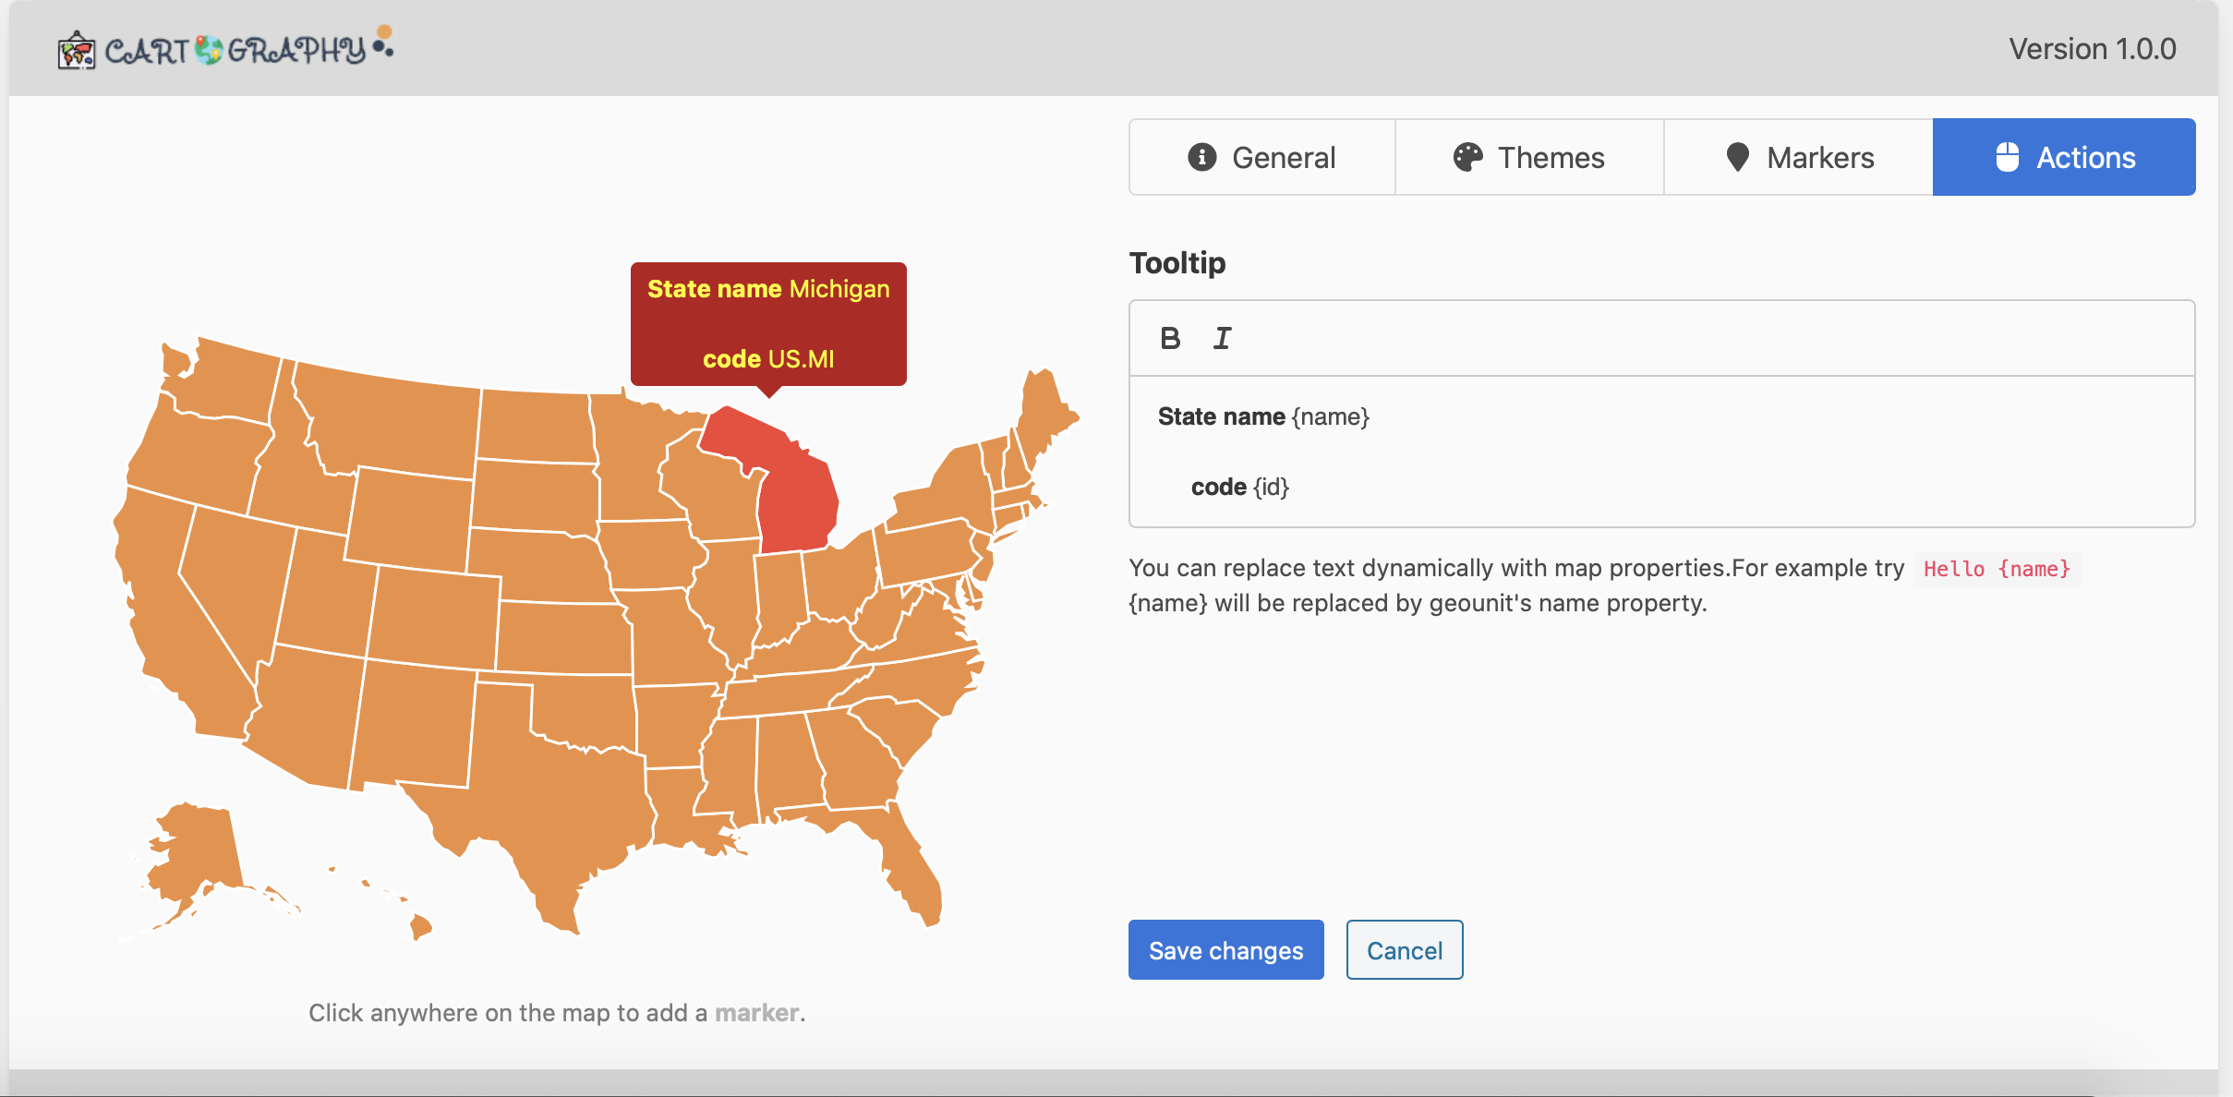Screen dimensions: 2233x1097
Task: Select the Actions tab
Action: [2064, 157]
